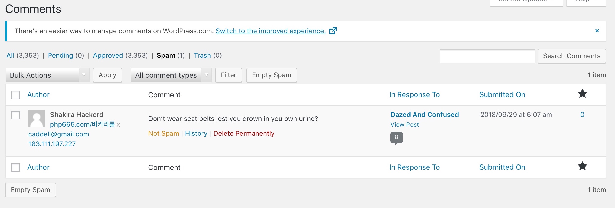
Task: Click the external link icon after improved experience
Action: coord(333,31)
